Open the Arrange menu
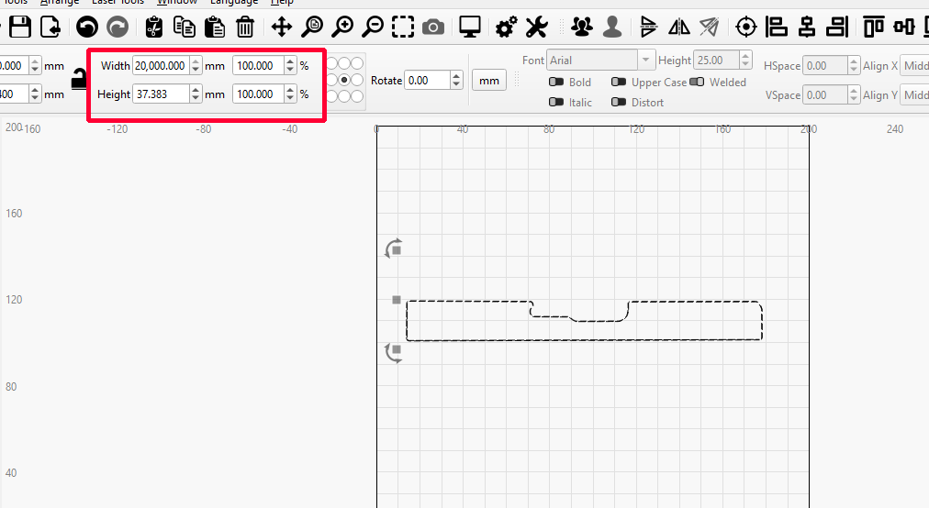This screenshot has height=508, width=929. tap(60, 2)
